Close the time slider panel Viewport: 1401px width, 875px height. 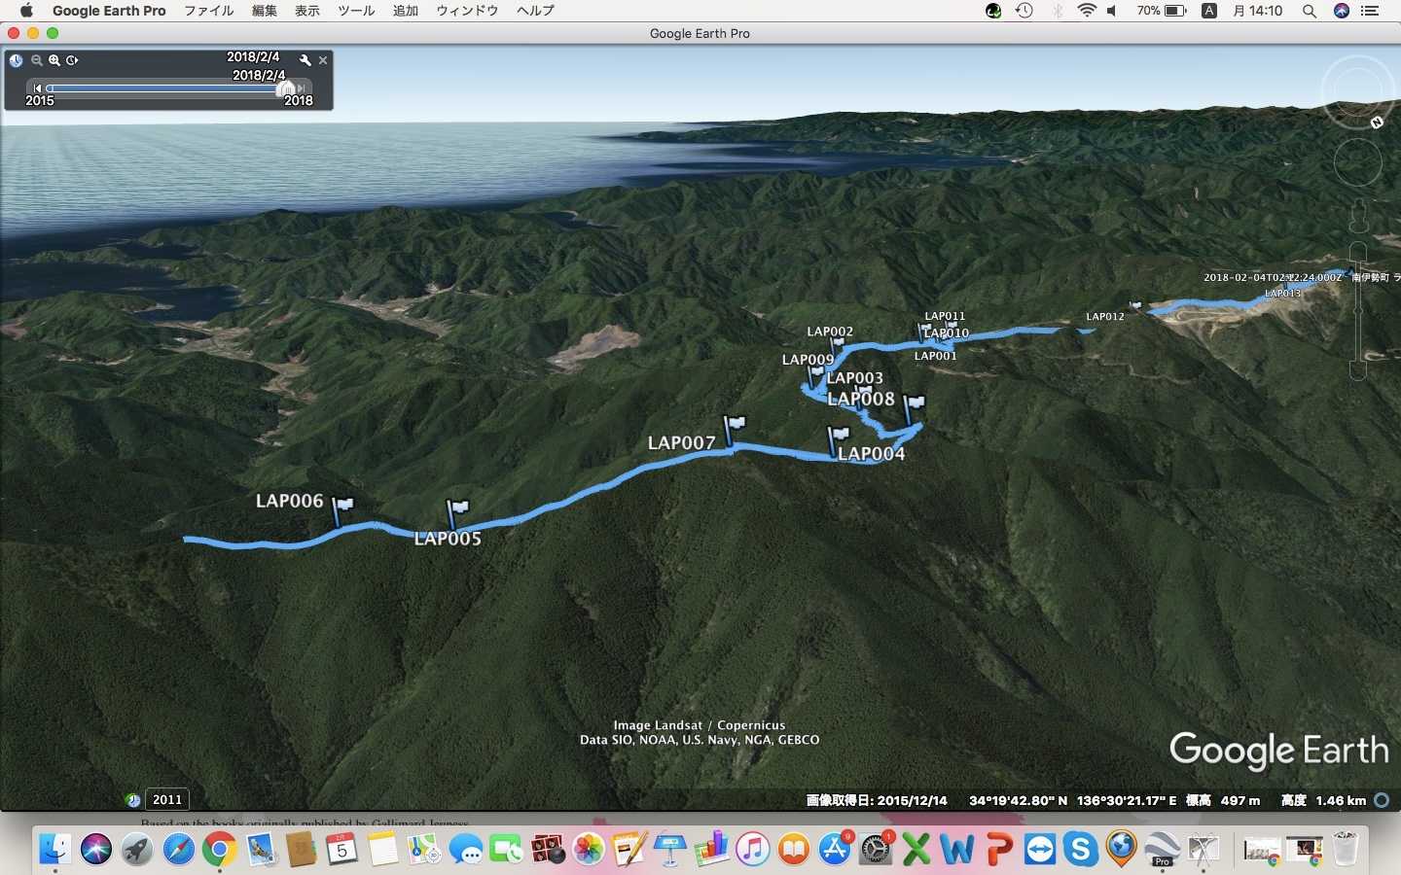323,60
